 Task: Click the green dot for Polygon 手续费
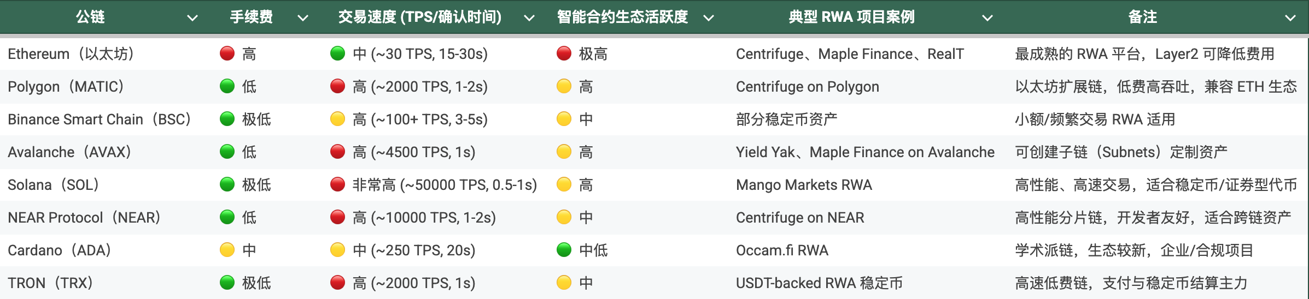[227, 86]
